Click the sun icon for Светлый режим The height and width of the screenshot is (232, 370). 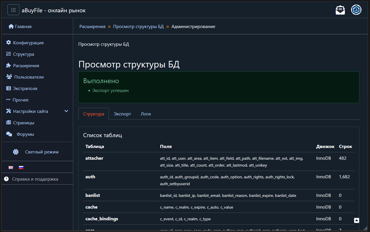(16, 152)
